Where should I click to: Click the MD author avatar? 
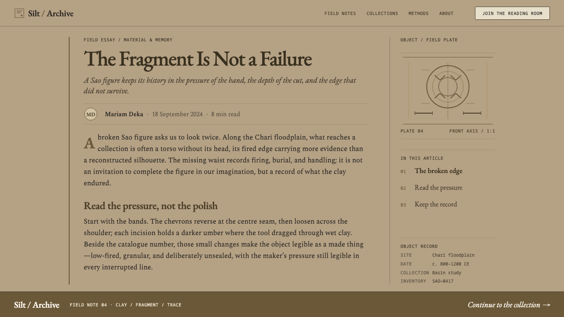pos(91,114)
